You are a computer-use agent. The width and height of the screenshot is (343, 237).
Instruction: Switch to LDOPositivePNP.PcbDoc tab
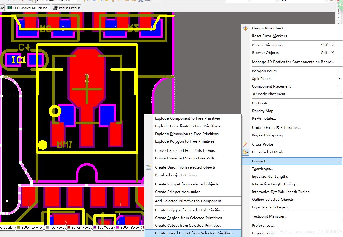click(x=28, y=8)
